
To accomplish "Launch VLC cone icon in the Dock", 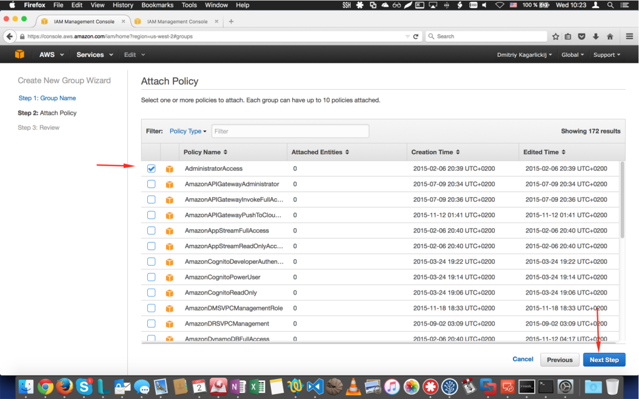I will tap(353, 387).
